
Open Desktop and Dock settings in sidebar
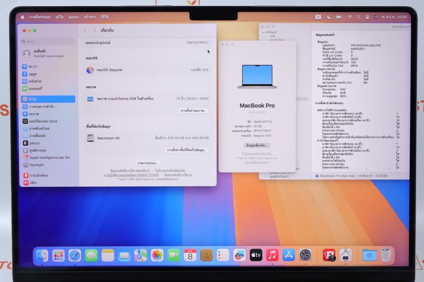pos(40,121)
